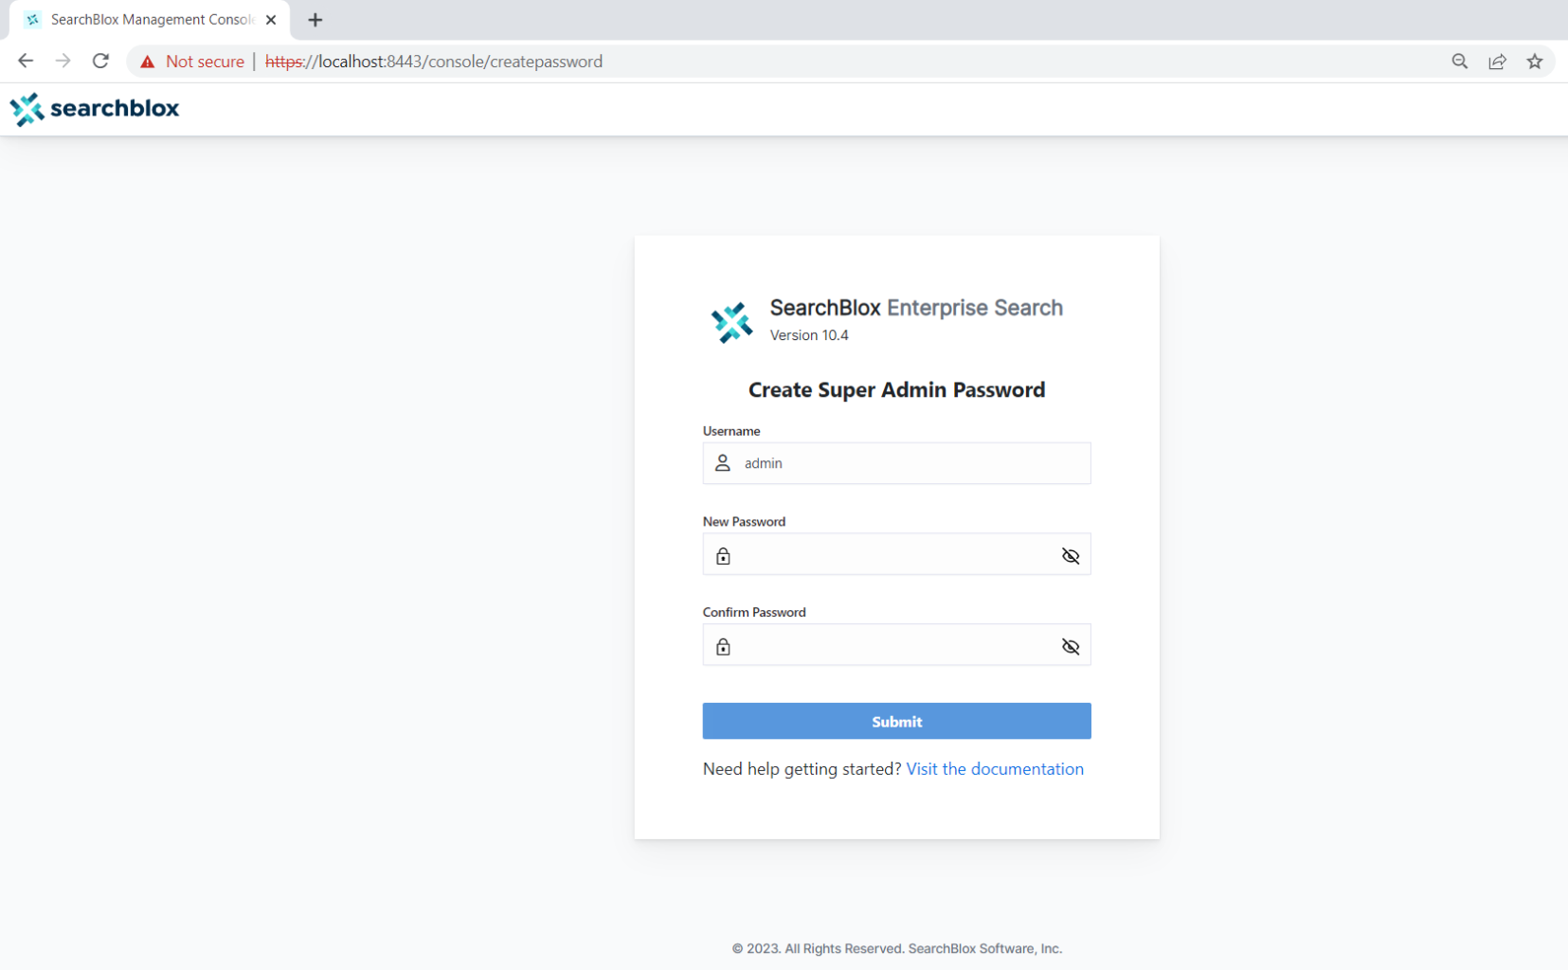Reload the page with refresh icon
1568x970 pixels.
pyautogui.click(x=100, y=62)
